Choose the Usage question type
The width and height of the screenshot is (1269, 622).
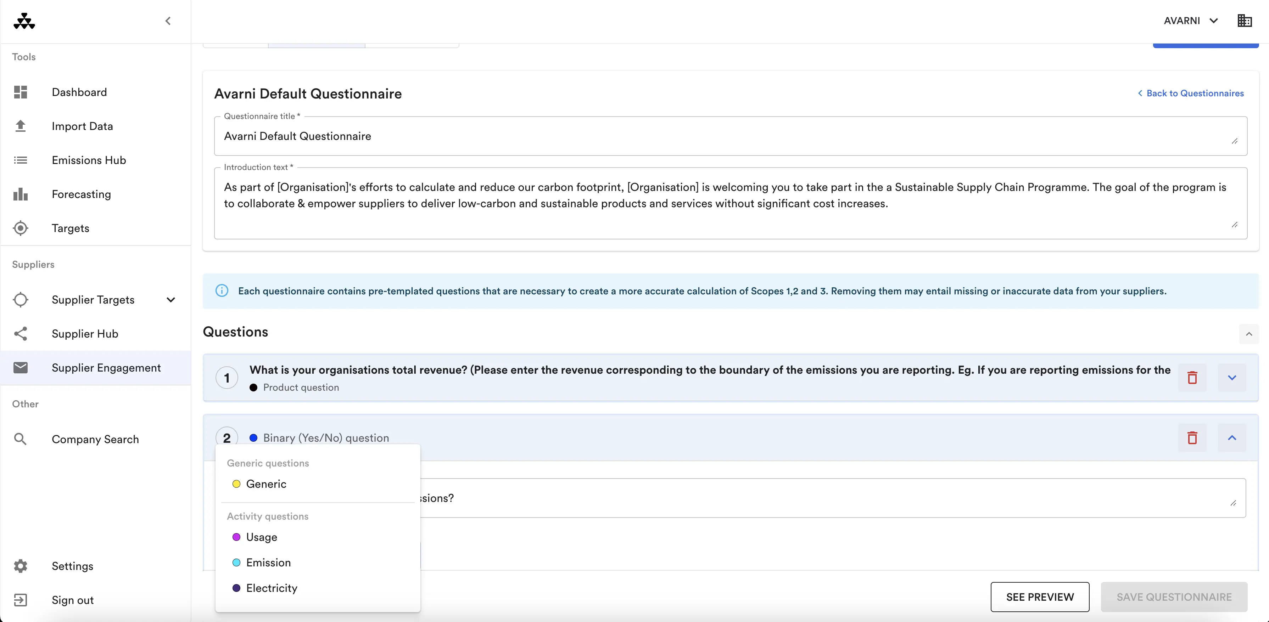[318, 537]
